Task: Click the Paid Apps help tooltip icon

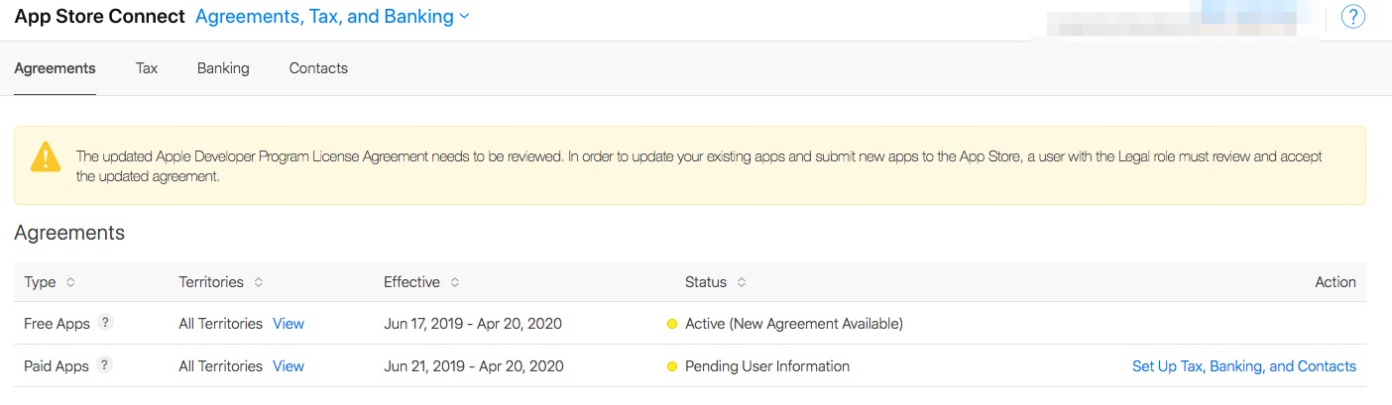Action: 105,364
